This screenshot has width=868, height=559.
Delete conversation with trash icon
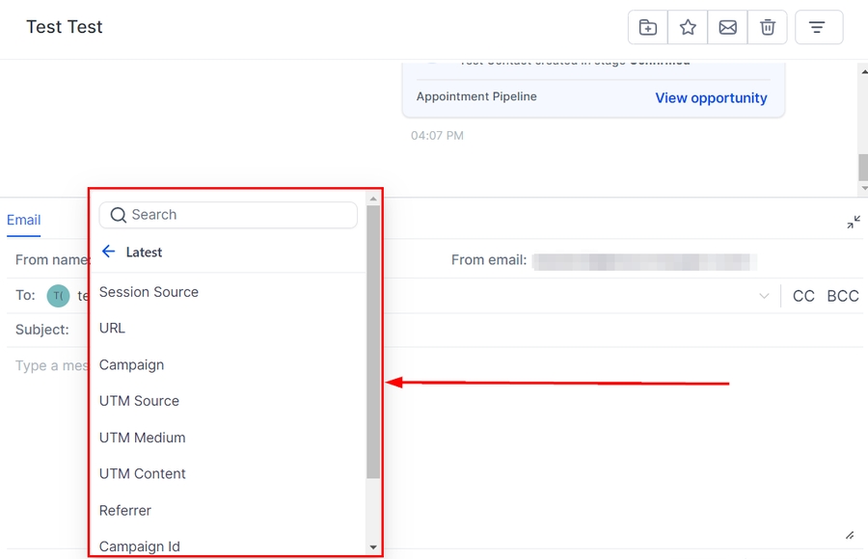768,28
